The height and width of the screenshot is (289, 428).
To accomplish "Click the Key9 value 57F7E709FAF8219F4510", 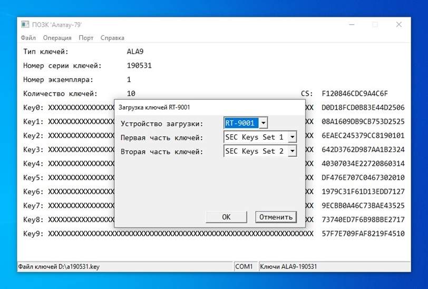I will click(363, 234).
